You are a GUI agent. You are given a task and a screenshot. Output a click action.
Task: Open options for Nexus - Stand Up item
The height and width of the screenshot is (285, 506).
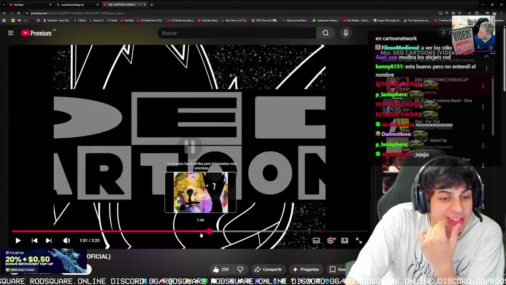point(483,146)
